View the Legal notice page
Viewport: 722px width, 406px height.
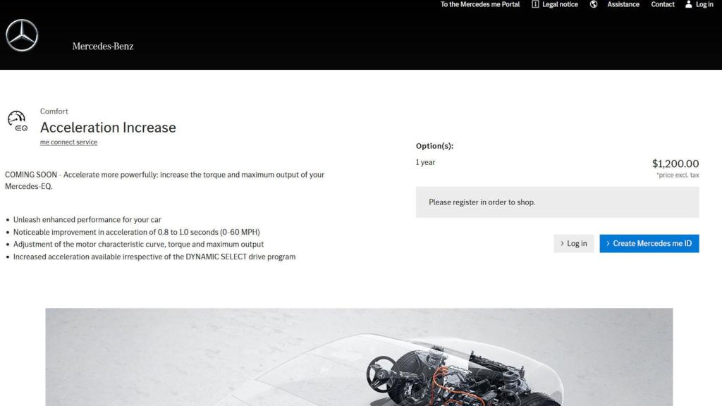tap(560, 4)
